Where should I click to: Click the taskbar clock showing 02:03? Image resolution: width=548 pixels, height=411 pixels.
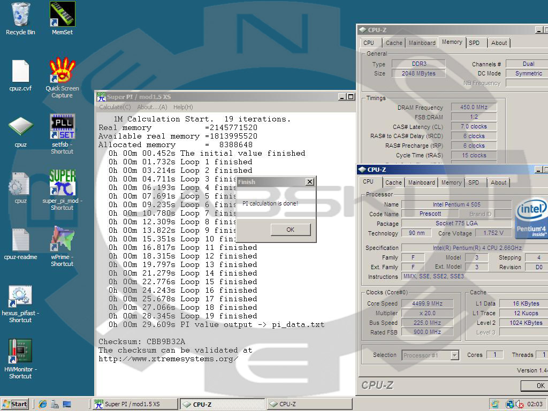535,405
